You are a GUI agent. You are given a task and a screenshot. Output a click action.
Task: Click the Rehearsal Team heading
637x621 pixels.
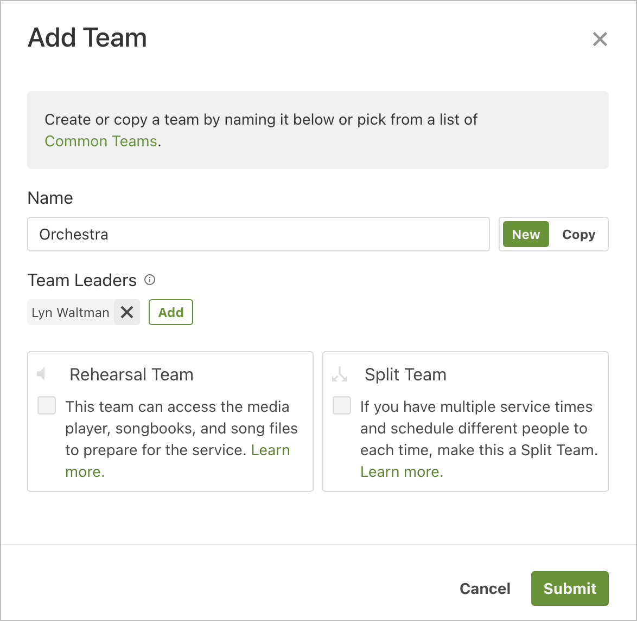131,374
